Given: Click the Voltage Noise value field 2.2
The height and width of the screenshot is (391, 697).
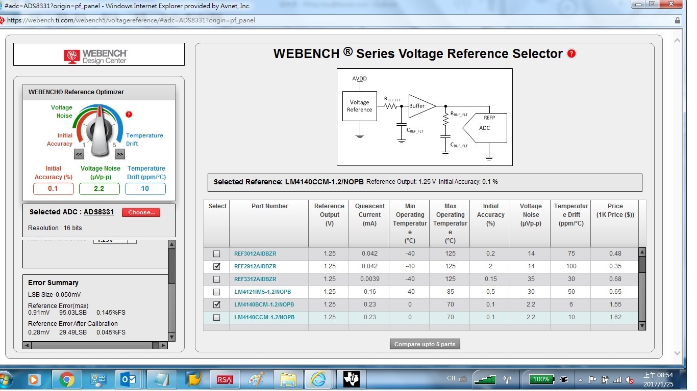Looking at the screenshot, I should coord(99,189).
